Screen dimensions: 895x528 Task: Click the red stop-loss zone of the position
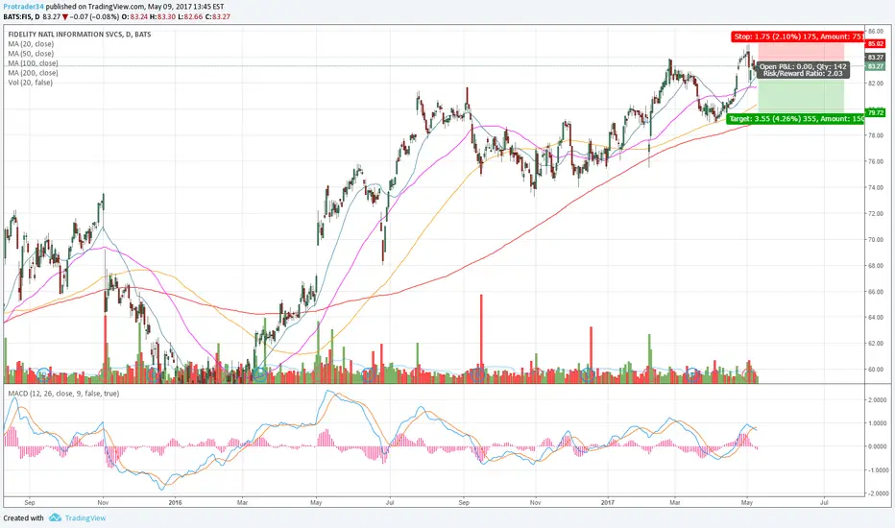click(x=801, y=52)
